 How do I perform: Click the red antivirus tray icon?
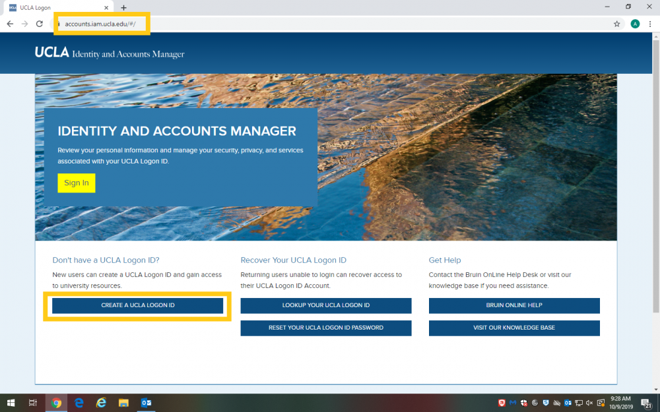[502, 403]
